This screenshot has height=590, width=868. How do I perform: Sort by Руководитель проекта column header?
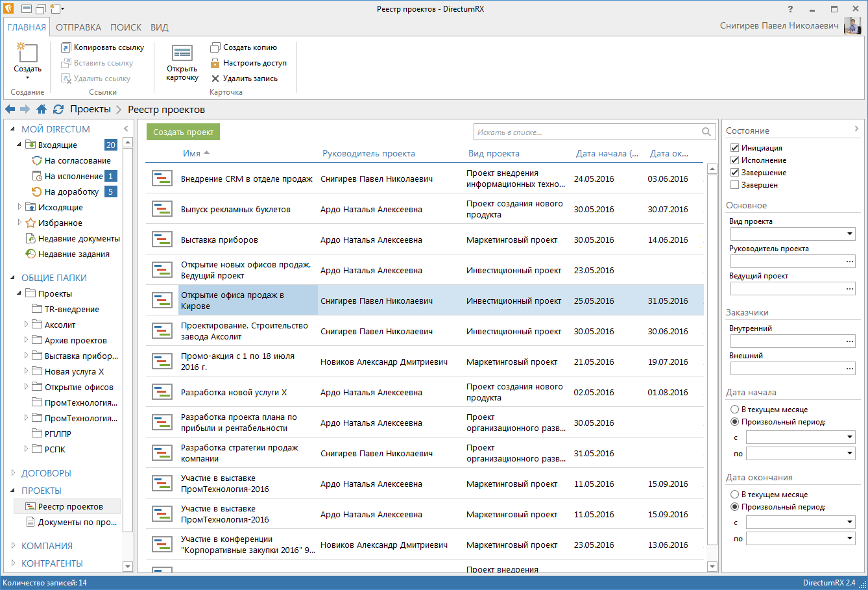click(368, 153)
